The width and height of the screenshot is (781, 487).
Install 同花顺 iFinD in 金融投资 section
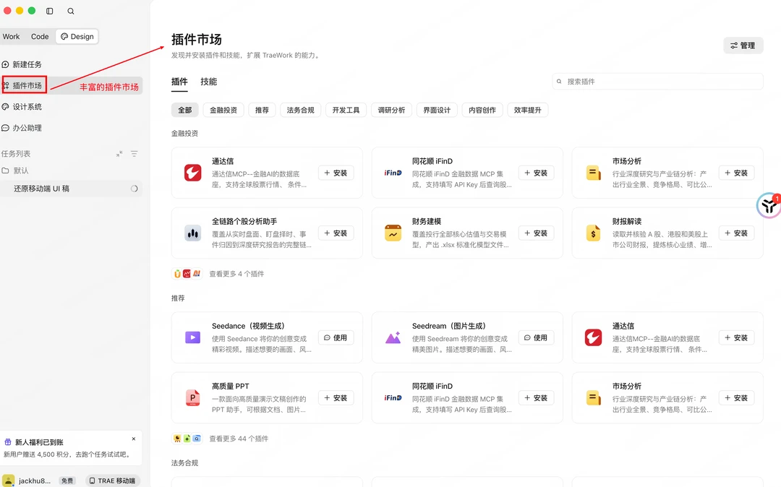pyautogui.click(x=537, y=173)
